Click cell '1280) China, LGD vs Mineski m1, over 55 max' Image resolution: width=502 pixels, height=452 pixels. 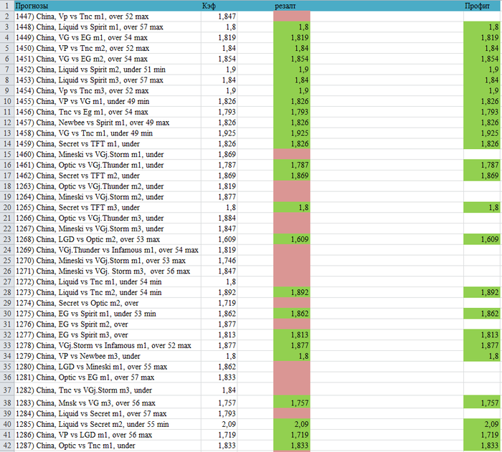(108, 366)
